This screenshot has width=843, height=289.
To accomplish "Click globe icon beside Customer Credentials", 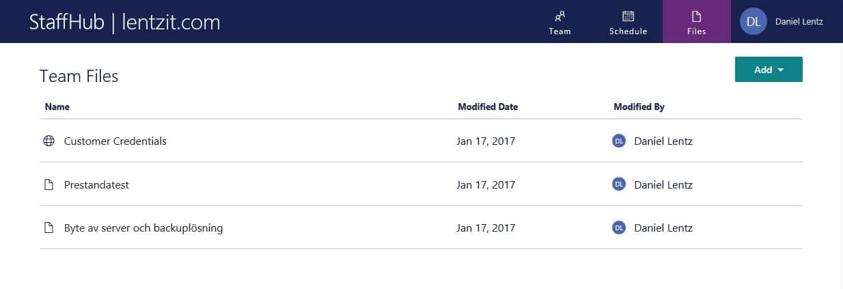I will point(49,141).
